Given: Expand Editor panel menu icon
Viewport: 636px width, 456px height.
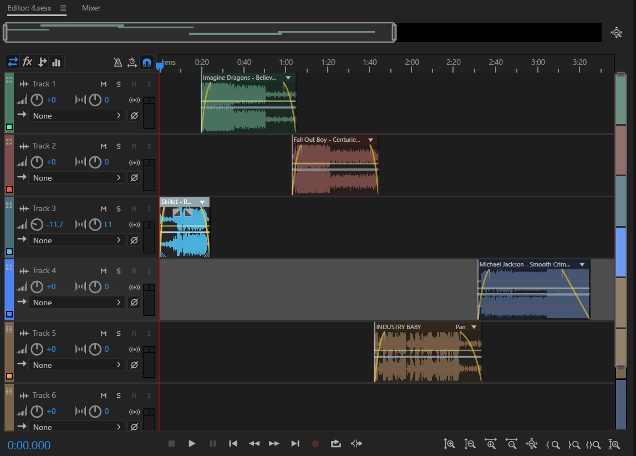Looking at the screenshot, I should click(63, 8).
